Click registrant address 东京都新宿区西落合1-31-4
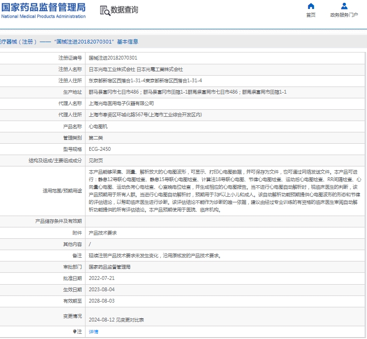The width and height of the screenshot is (367, 339). (117, 80)
